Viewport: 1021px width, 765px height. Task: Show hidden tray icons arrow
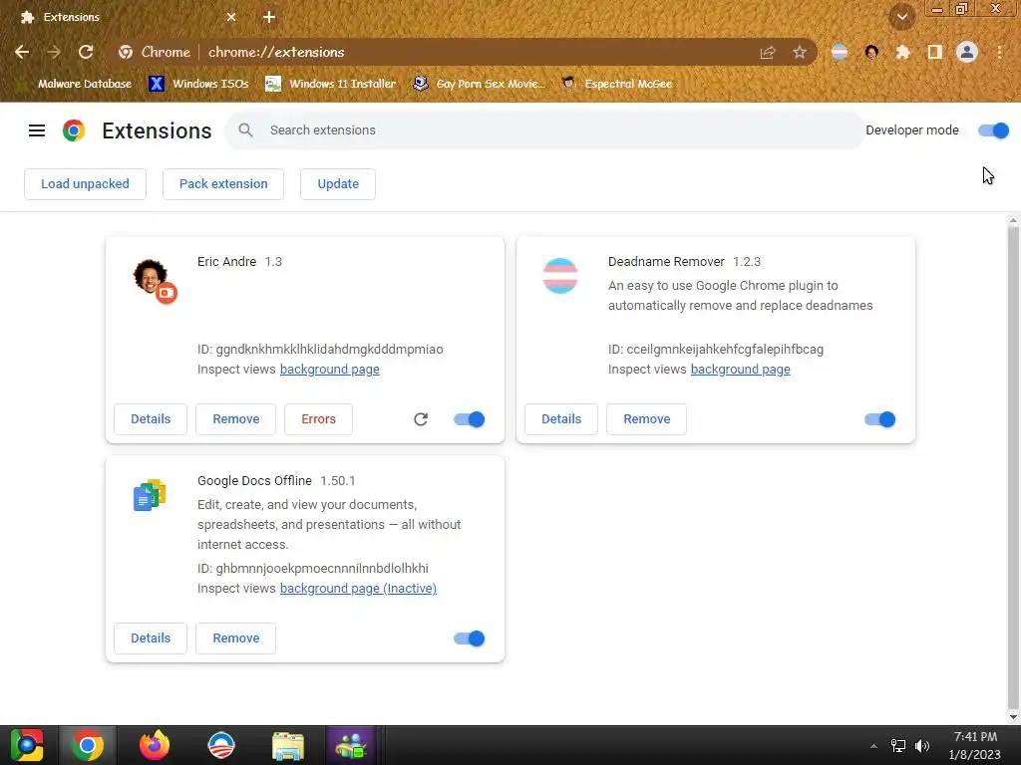pos(873,746)
